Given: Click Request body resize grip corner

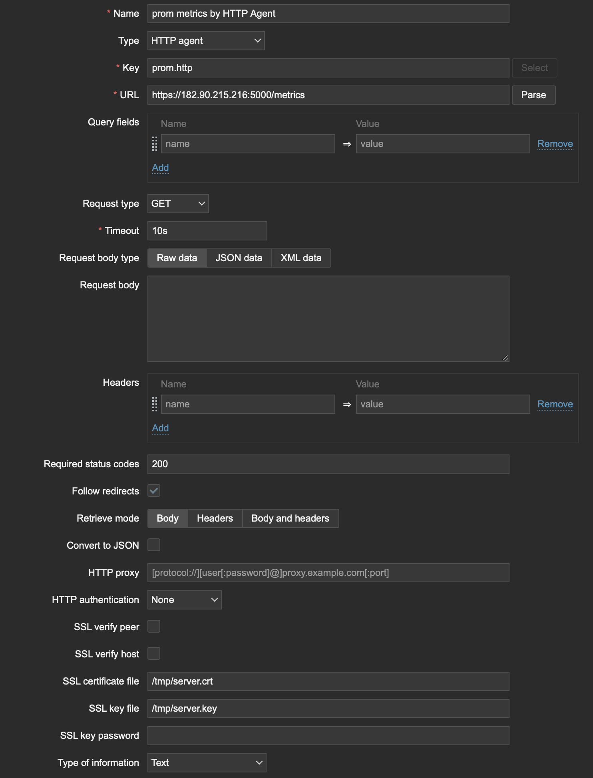Looking at the screenshot, I should tap(505, 358).
